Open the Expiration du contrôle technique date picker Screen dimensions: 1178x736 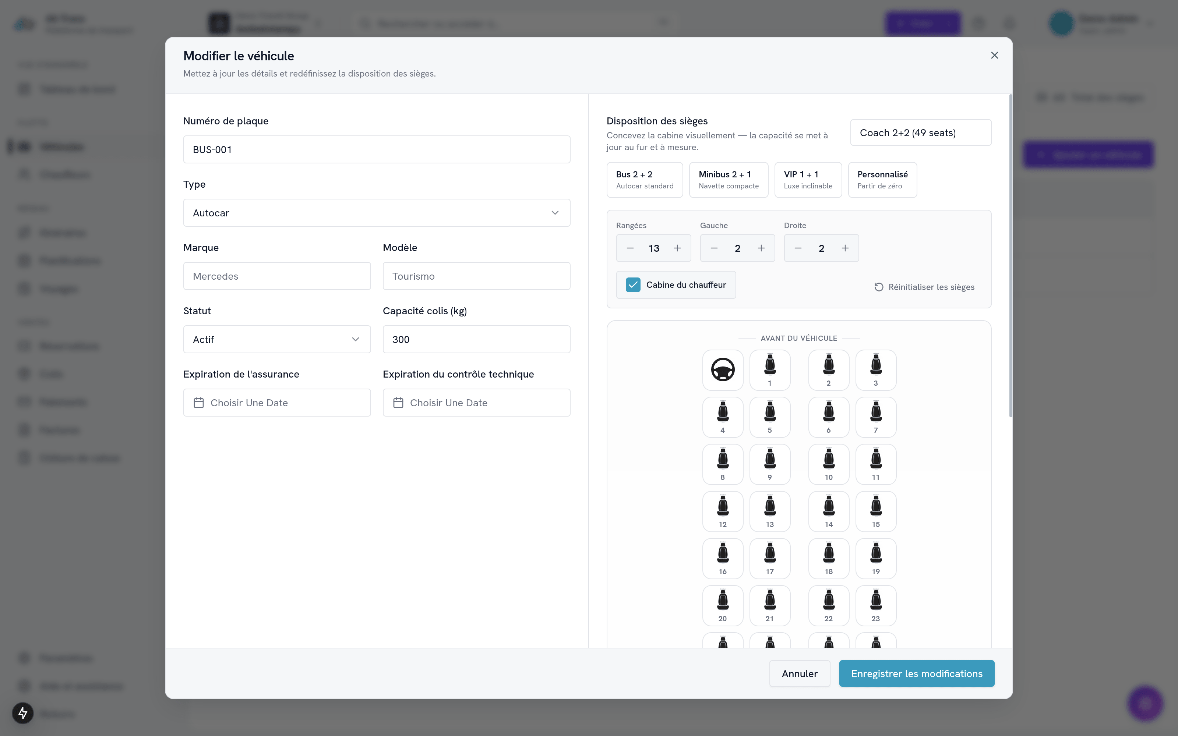click(477, 403)
